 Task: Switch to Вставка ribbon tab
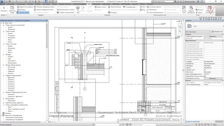(38, 4)
